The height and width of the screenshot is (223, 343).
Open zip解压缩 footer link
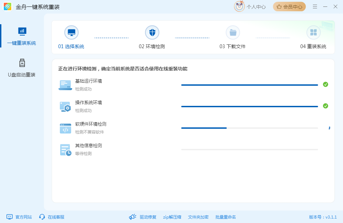172,217
